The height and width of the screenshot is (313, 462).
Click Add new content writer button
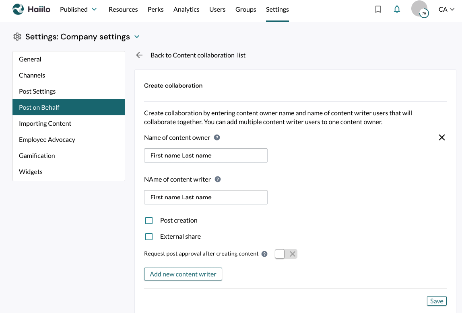pyautogui.click(x=183, y=274)
